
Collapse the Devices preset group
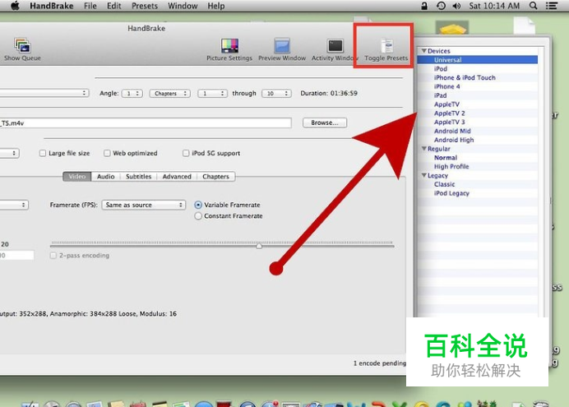[423, 51]
